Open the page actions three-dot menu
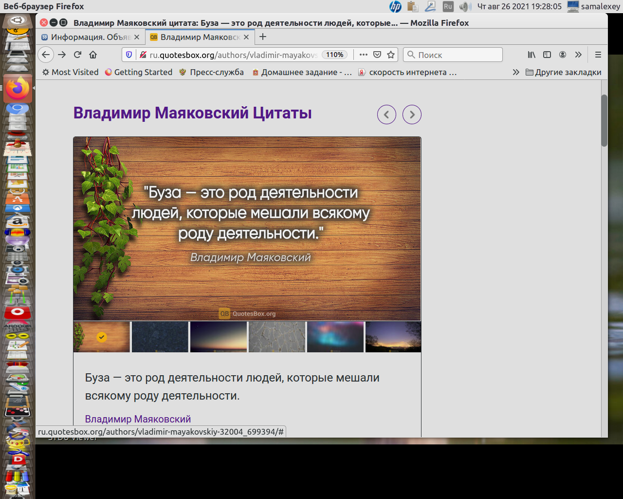The height and width of the screenshot is (499, 623). click(x=363, y=55)
